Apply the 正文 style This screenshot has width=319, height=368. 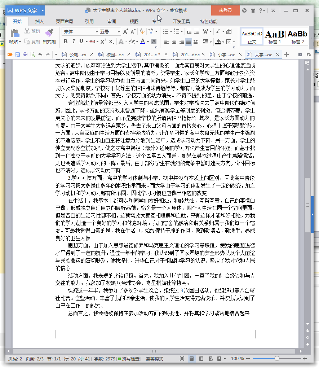point(252,37)
